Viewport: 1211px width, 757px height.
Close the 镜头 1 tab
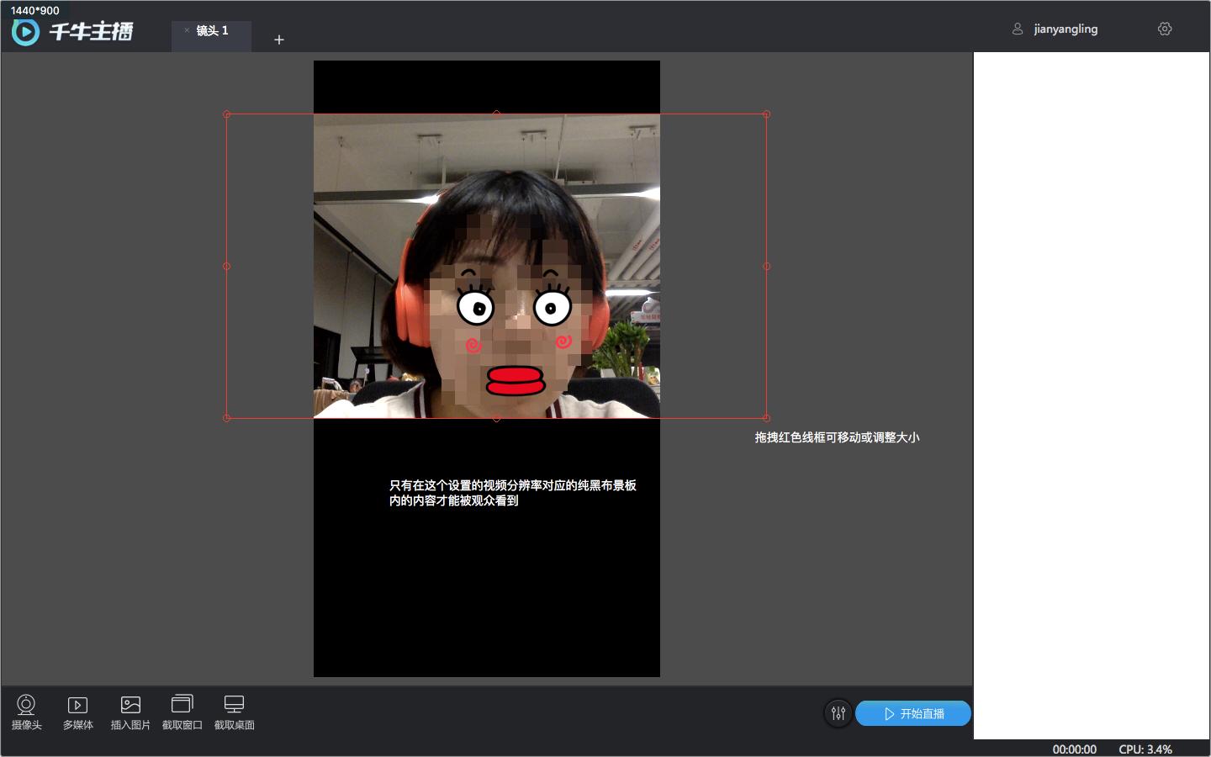[x=187, y=32]
